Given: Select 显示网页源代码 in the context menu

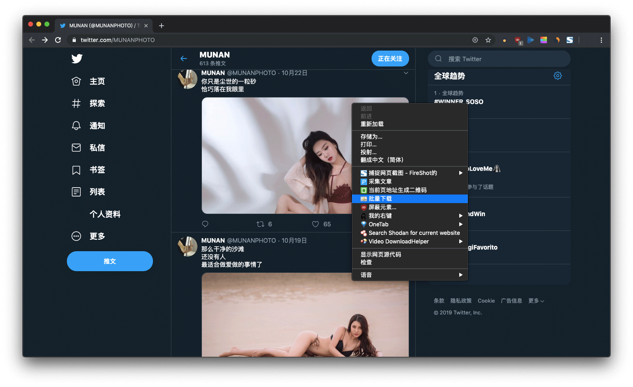Looking at the screenshot, I should point(409,254).
